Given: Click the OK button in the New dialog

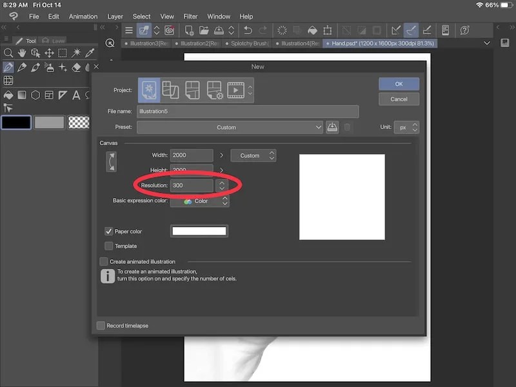Looking at the screenshot, I should click(399, 84).
